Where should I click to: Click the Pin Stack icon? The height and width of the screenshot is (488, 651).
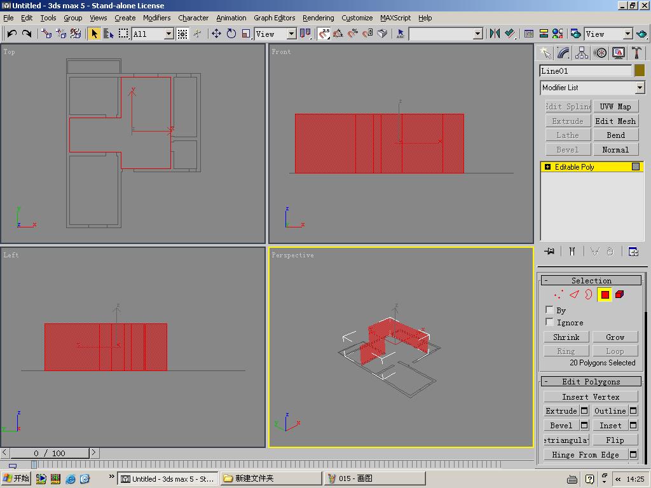coord(549,252)
